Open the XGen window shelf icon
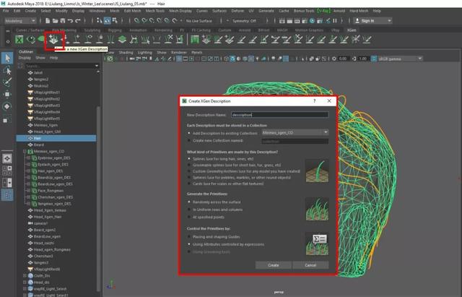 pyautogui.click(x=19, y=39)
